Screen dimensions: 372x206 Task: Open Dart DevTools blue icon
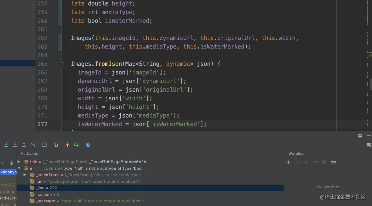[x=88, y=145]
